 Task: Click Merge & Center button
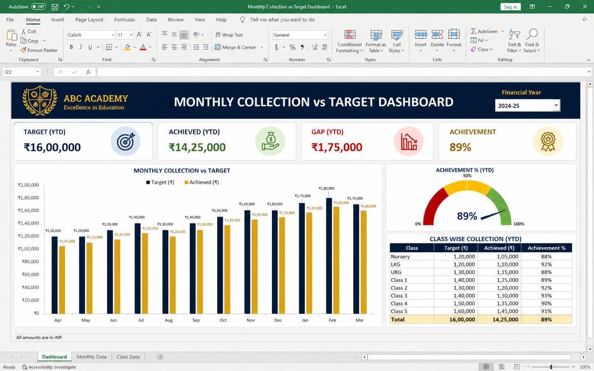[235, 47]
